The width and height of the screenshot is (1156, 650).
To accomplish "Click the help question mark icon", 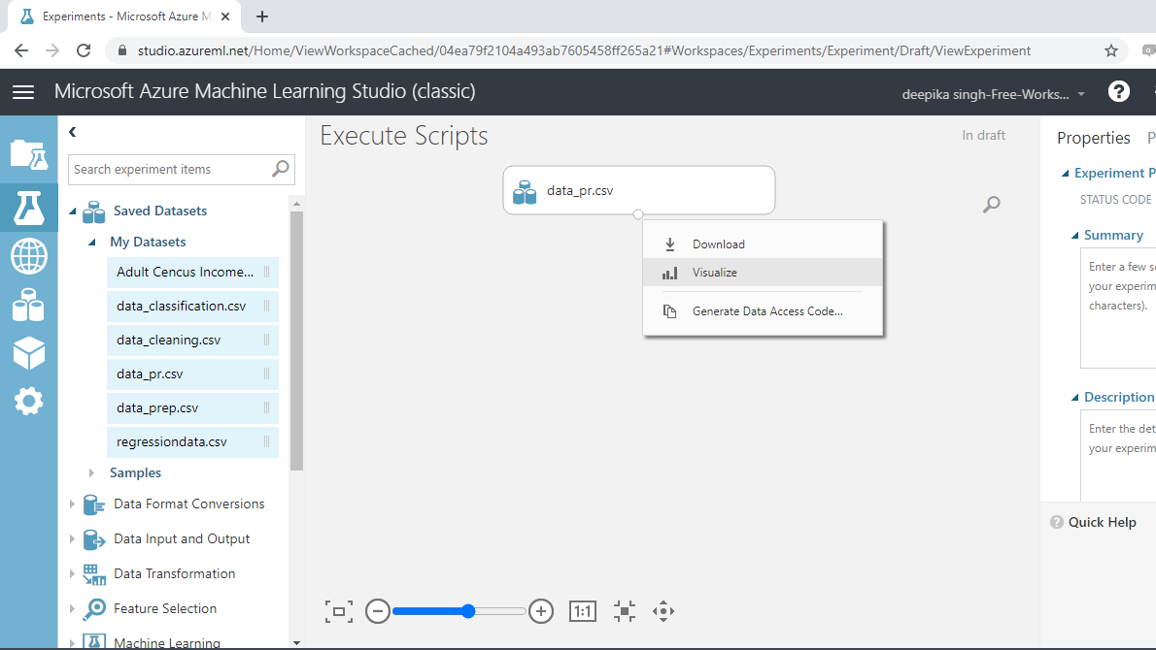I will click(1118, 91).
